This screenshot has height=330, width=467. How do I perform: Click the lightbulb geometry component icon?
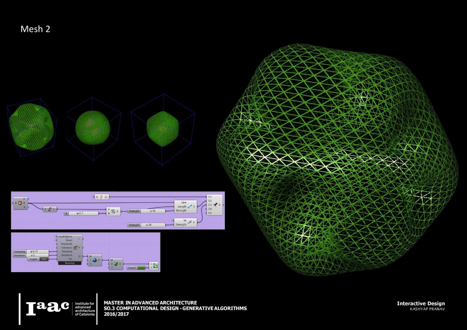[x=102, y=196]
